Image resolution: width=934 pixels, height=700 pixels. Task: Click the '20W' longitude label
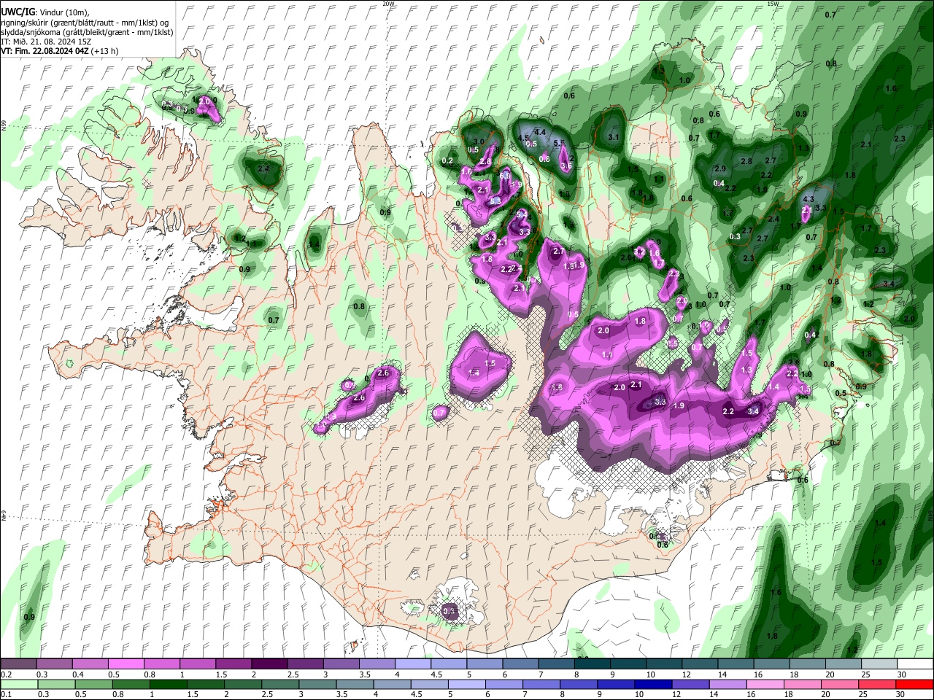point(388,4)
